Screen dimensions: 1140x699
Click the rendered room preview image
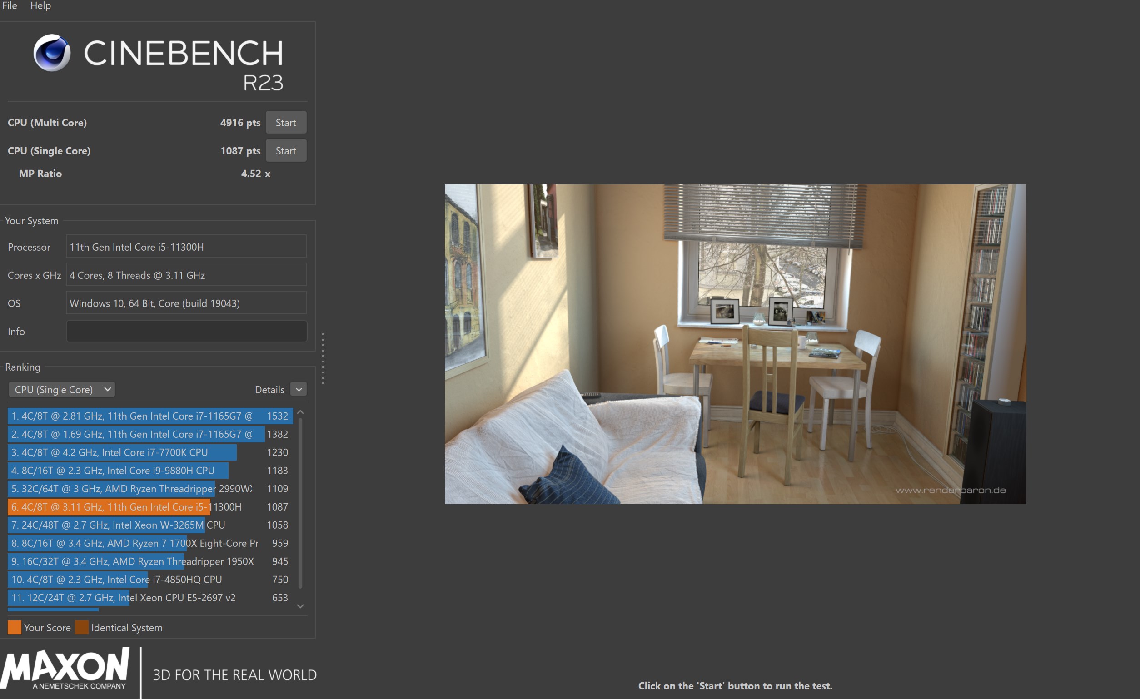[735, 344]
